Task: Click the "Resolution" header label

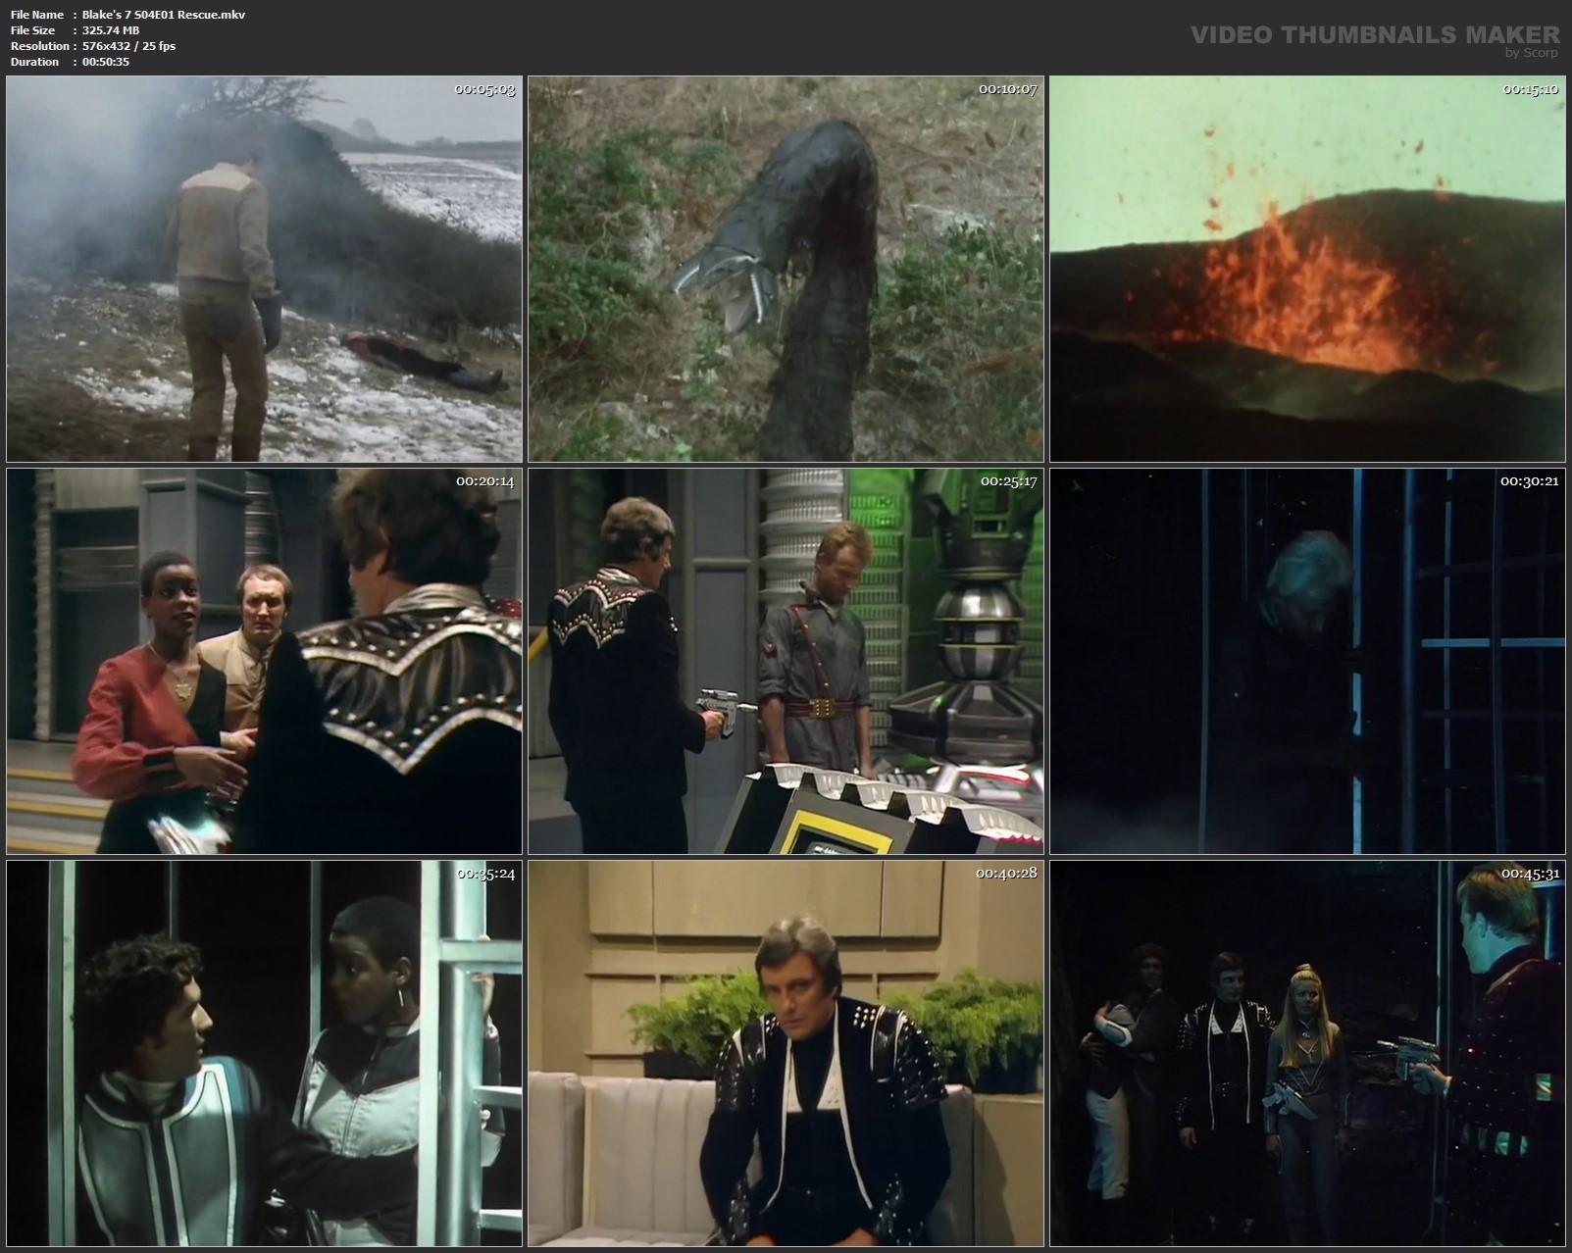Action: click(x=40, y=46)
